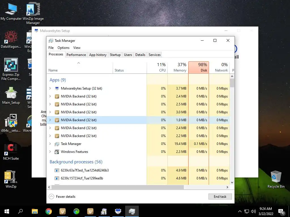Open i864x_setup desktop icon
The image size is (290, 217).
coord(11,123)
